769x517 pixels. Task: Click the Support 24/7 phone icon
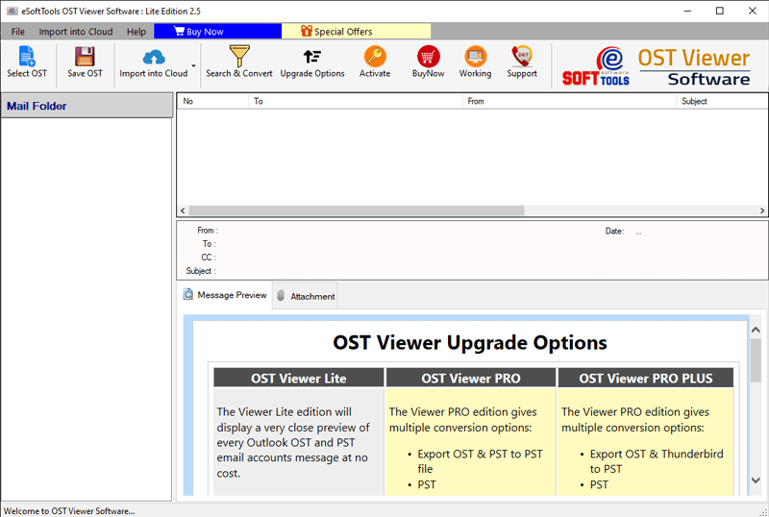(x=522, y=57)
